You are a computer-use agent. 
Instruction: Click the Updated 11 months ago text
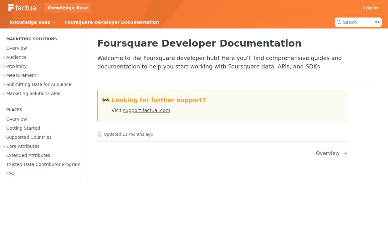[x=128, y=134]
